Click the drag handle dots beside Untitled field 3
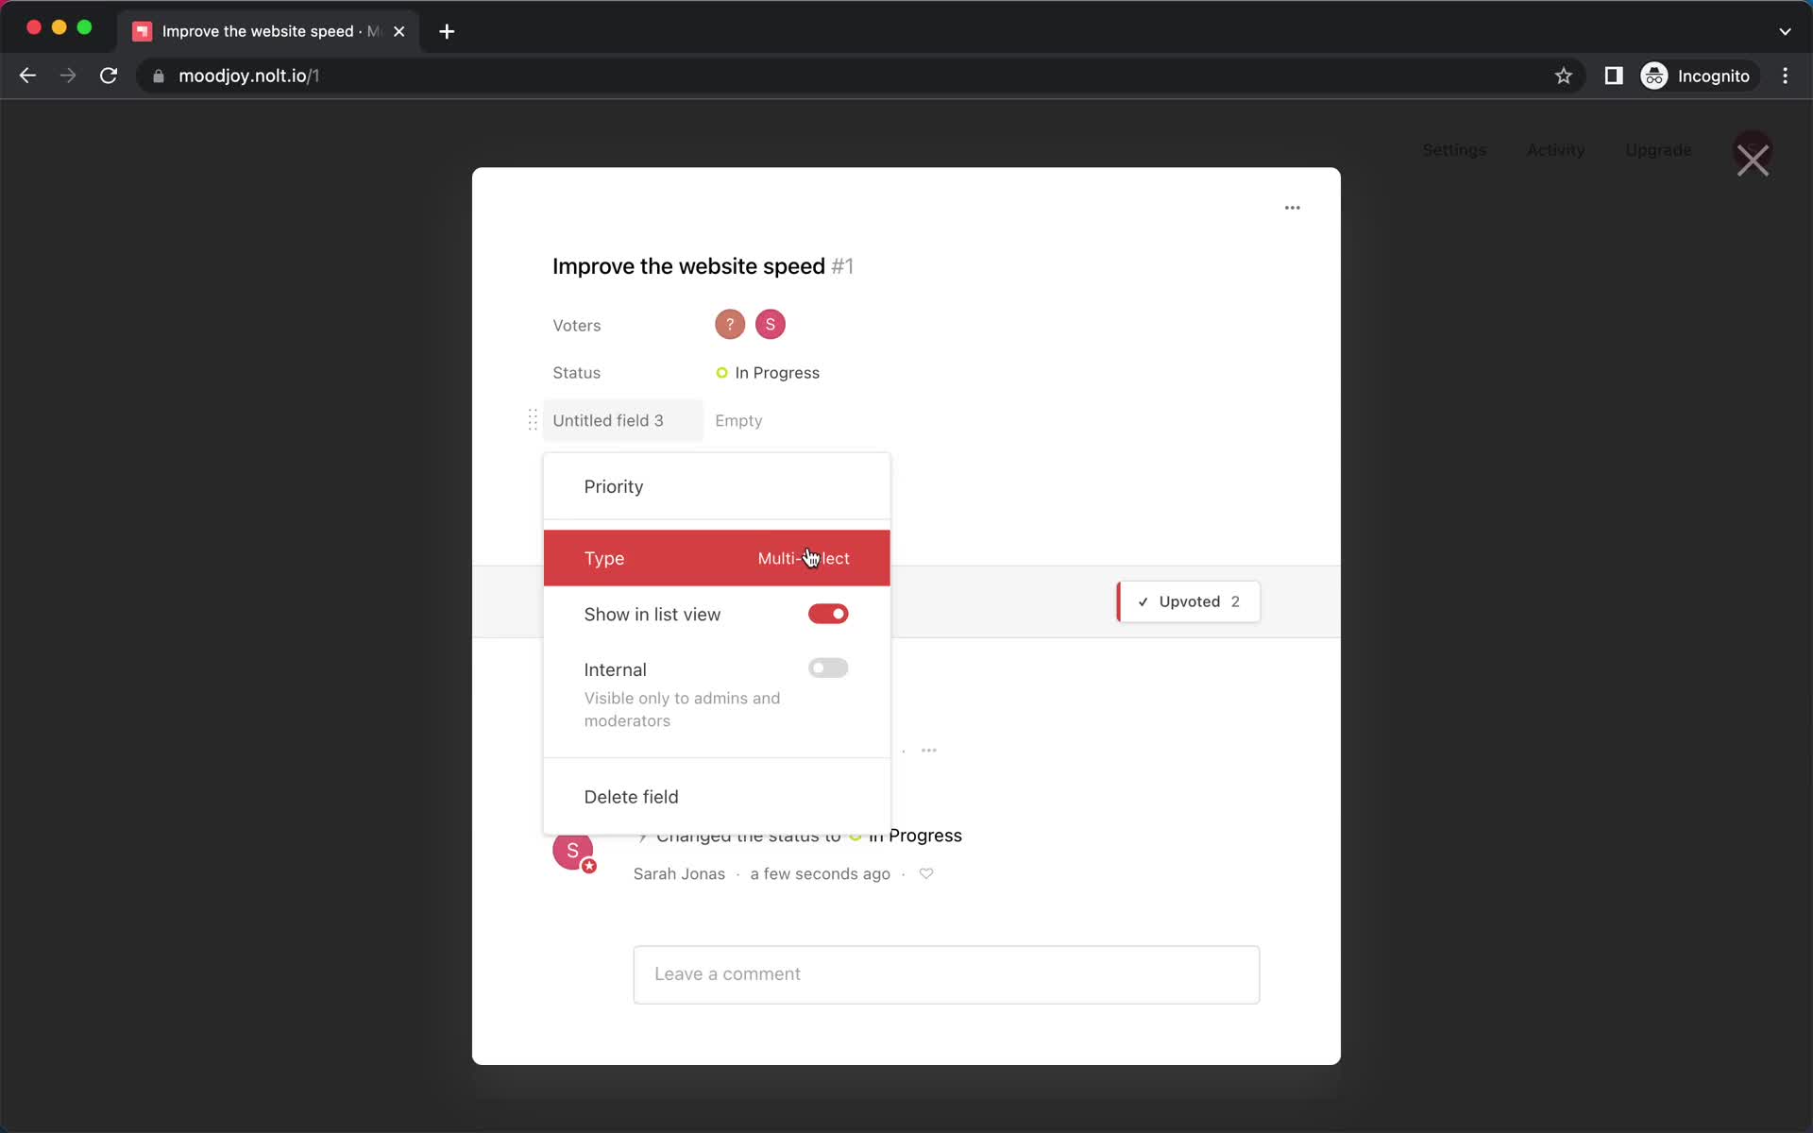This screenshot has height=1133, width=1813. point(533,419)
